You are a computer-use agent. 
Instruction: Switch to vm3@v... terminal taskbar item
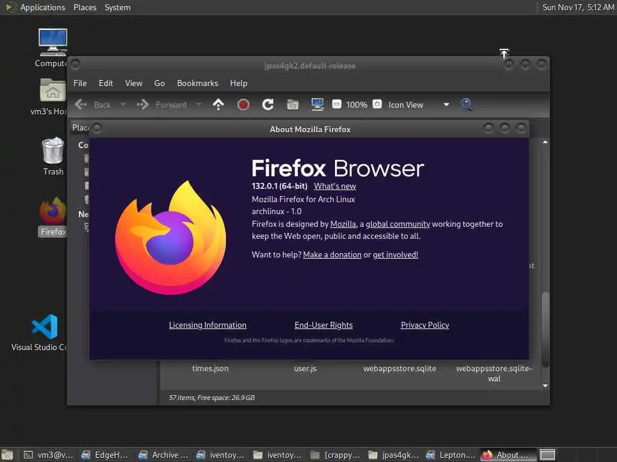[x=48, y=455]
